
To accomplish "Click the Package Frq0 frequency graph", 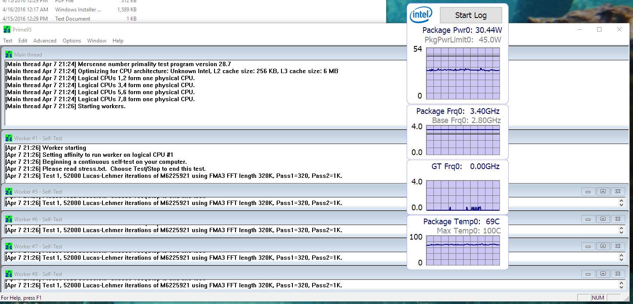I will (463, 141).
